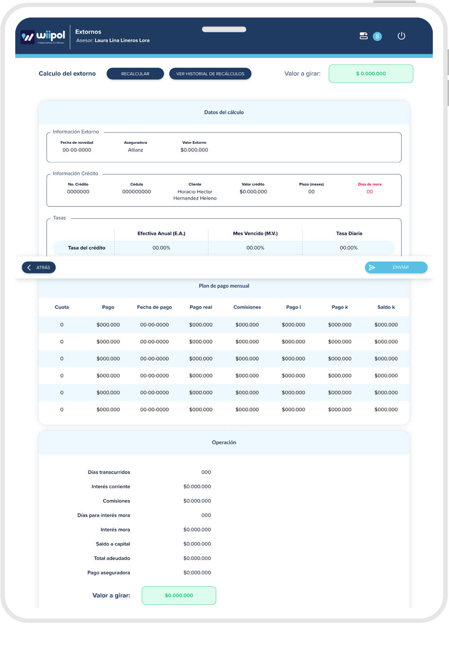The image size is (449, 647).
Task: Click the card stack icon in the header
Action: 364,36
